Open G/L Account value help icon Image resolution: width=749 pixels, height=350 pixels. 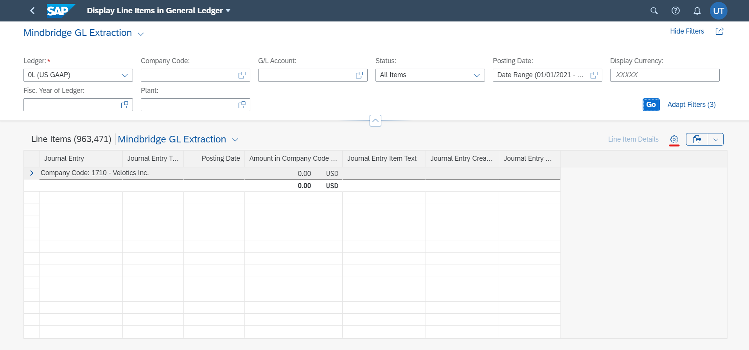(x=359, y=75)
